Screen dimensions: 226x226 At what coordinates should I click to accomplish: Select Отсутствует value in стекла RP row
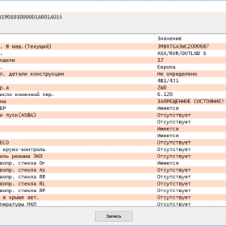tap(174, 190)
